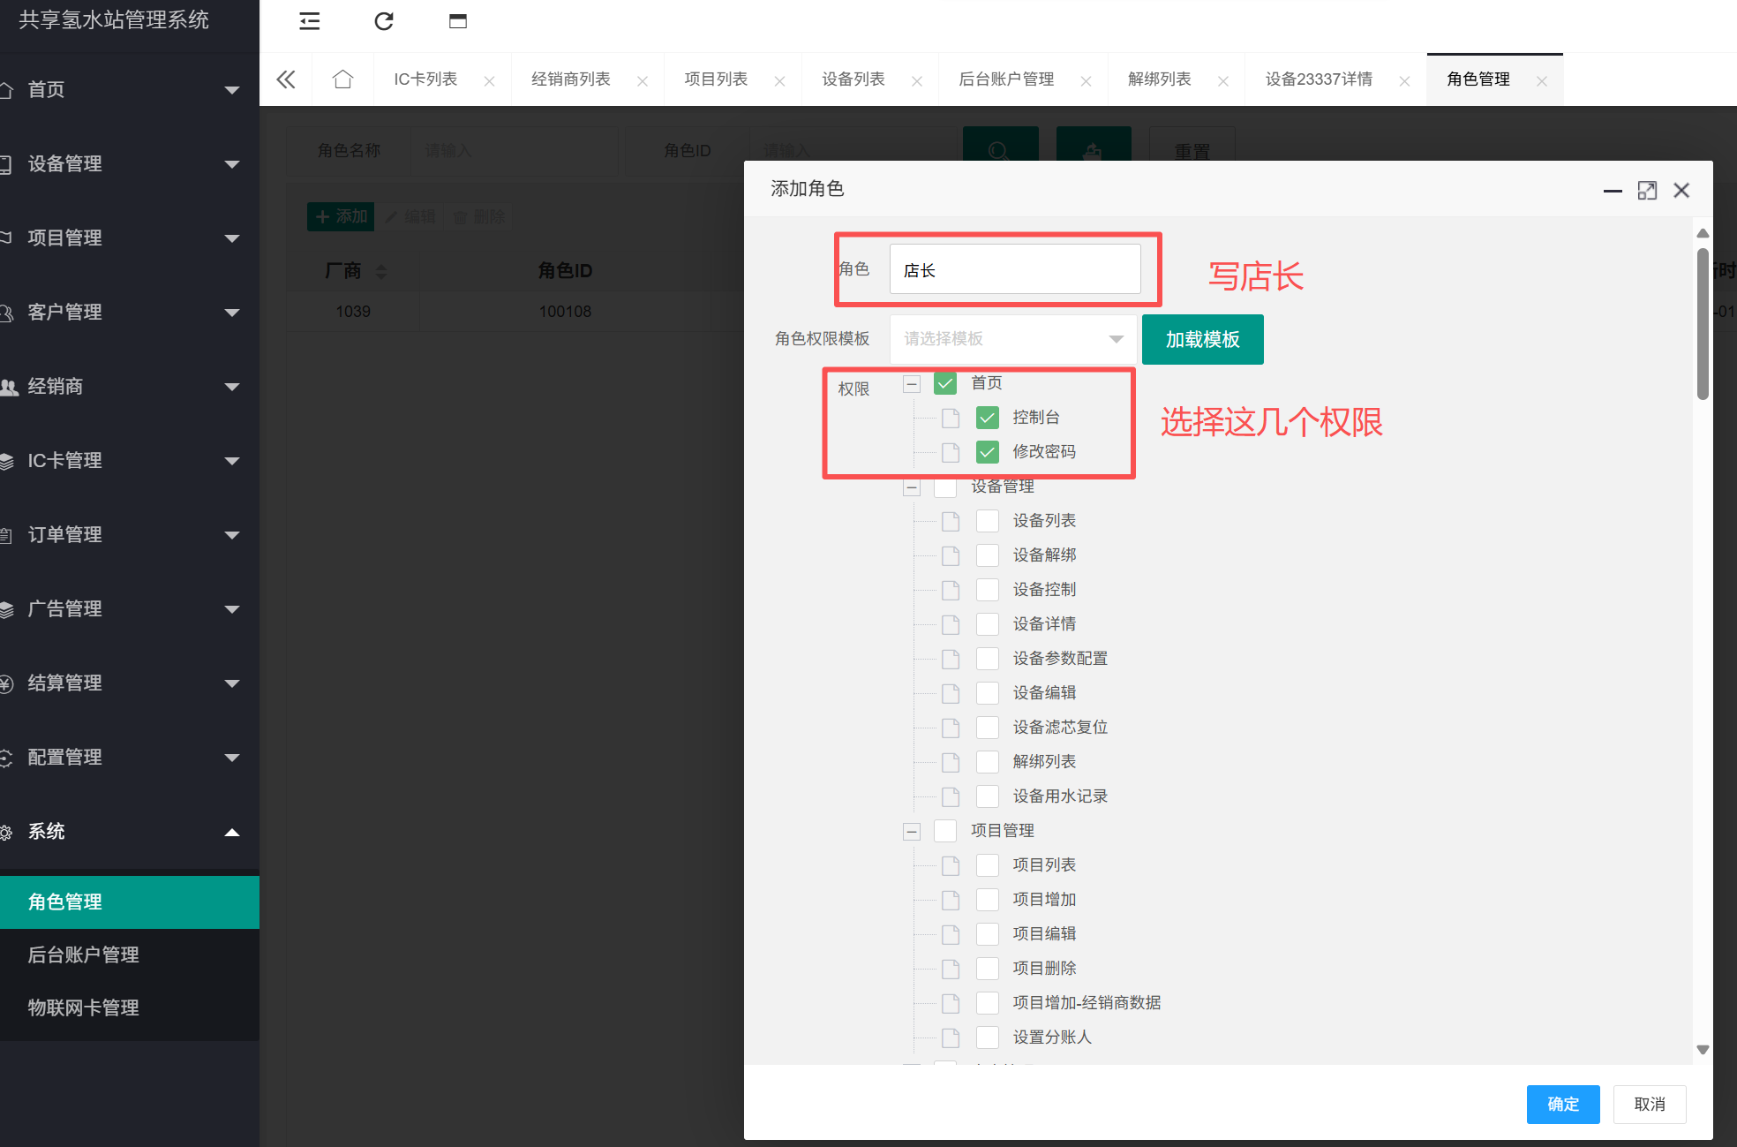Check the 设备参数配置 permission checkbox
The image size is (1737, 1147).
pyautogui.click(x=988, y=659)
